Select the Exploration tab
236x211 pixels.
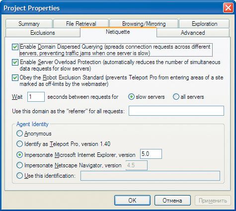click(204, 24)
